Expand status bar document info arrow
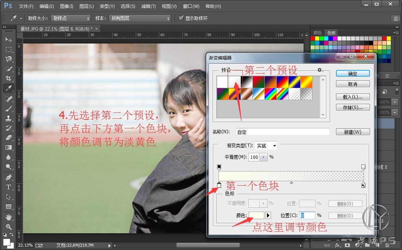Viewport: 402px width, 250px height. point(110,246)
